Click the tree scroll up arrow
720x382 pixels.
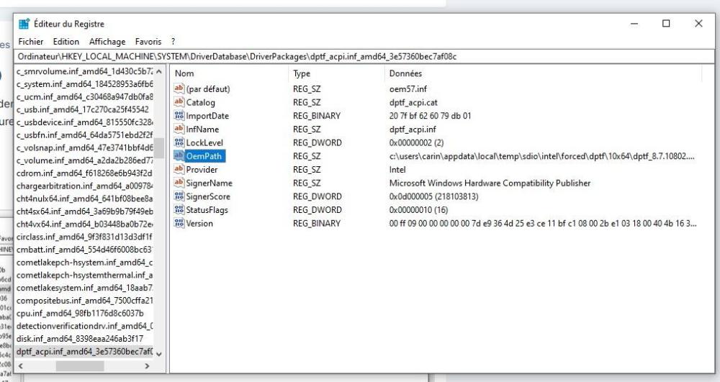159,71
